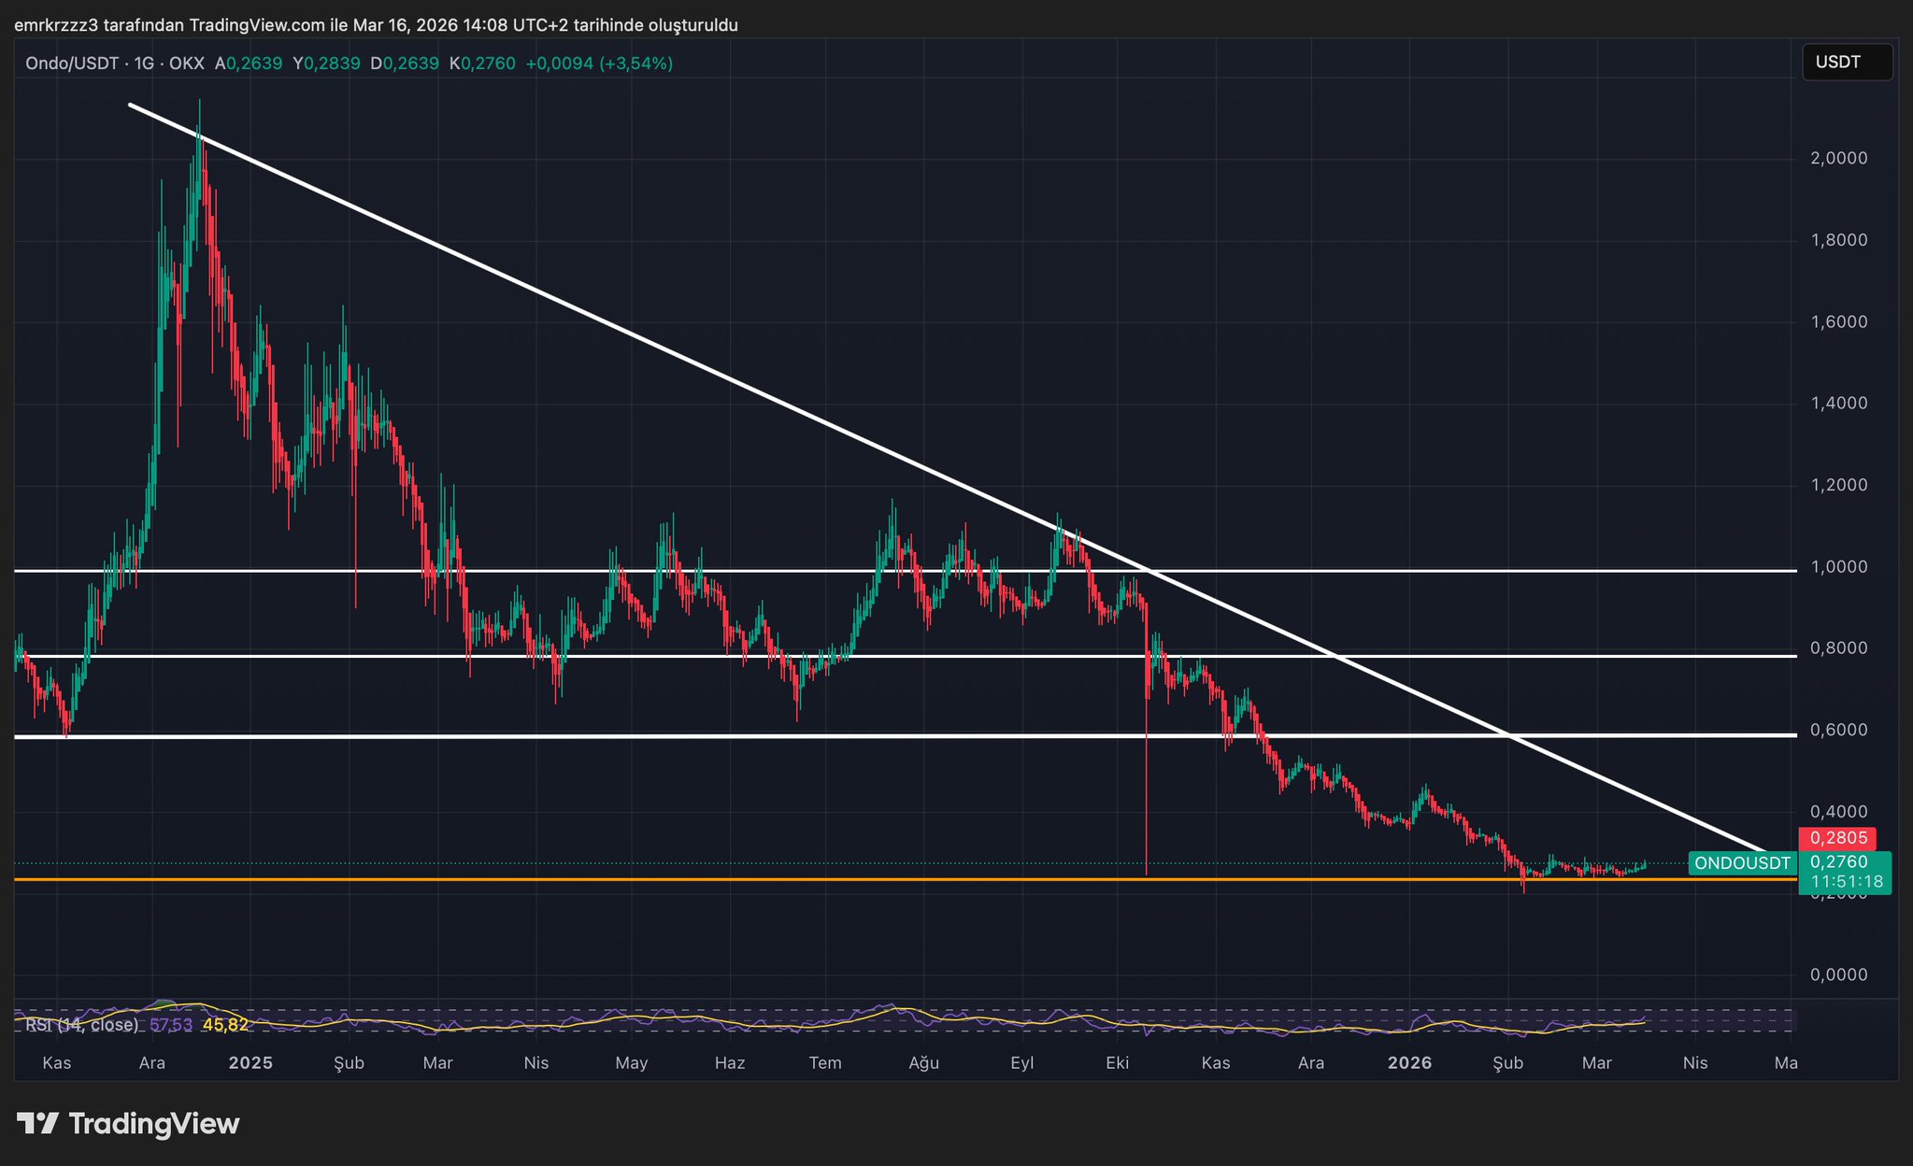Click the green ONDOUSDT price tag

point(1742,863)
